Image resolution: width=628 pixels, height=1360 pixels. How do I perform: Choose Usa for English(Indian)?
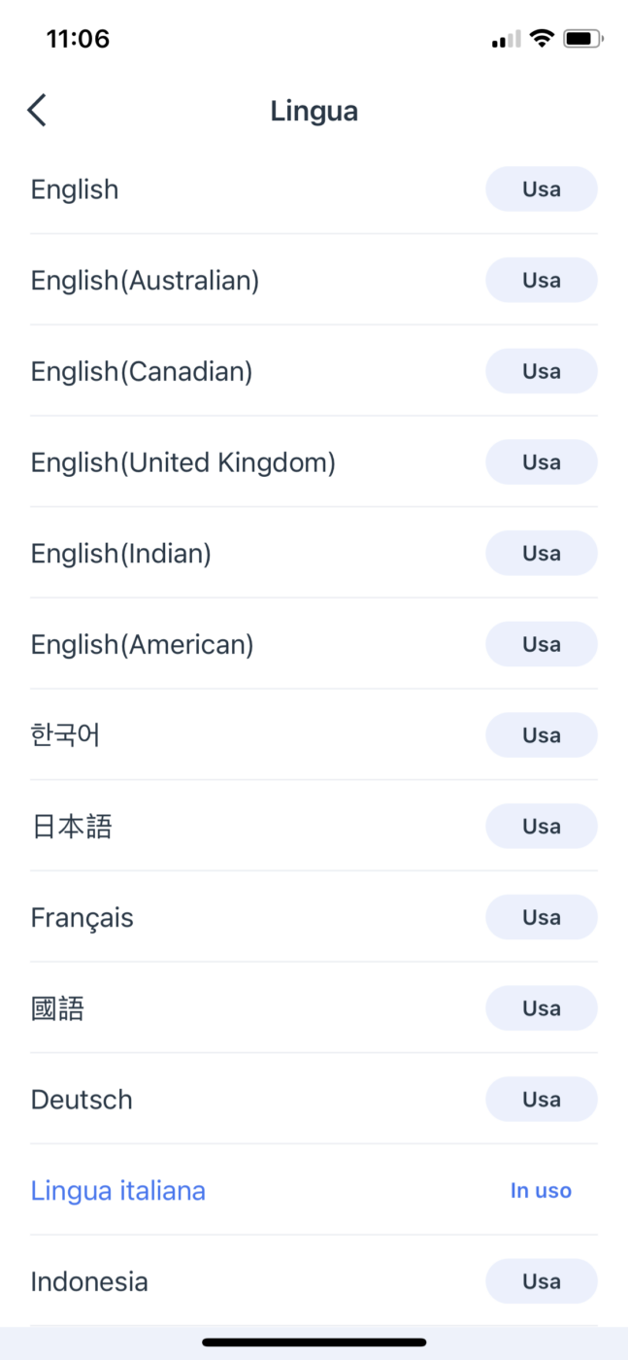pos(541,554)
